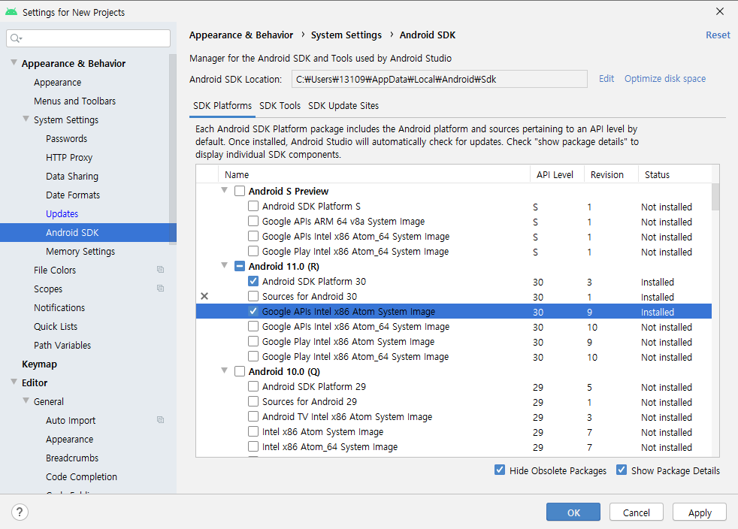Collapse the Android 11.0 (R) group

click(225, 266)
